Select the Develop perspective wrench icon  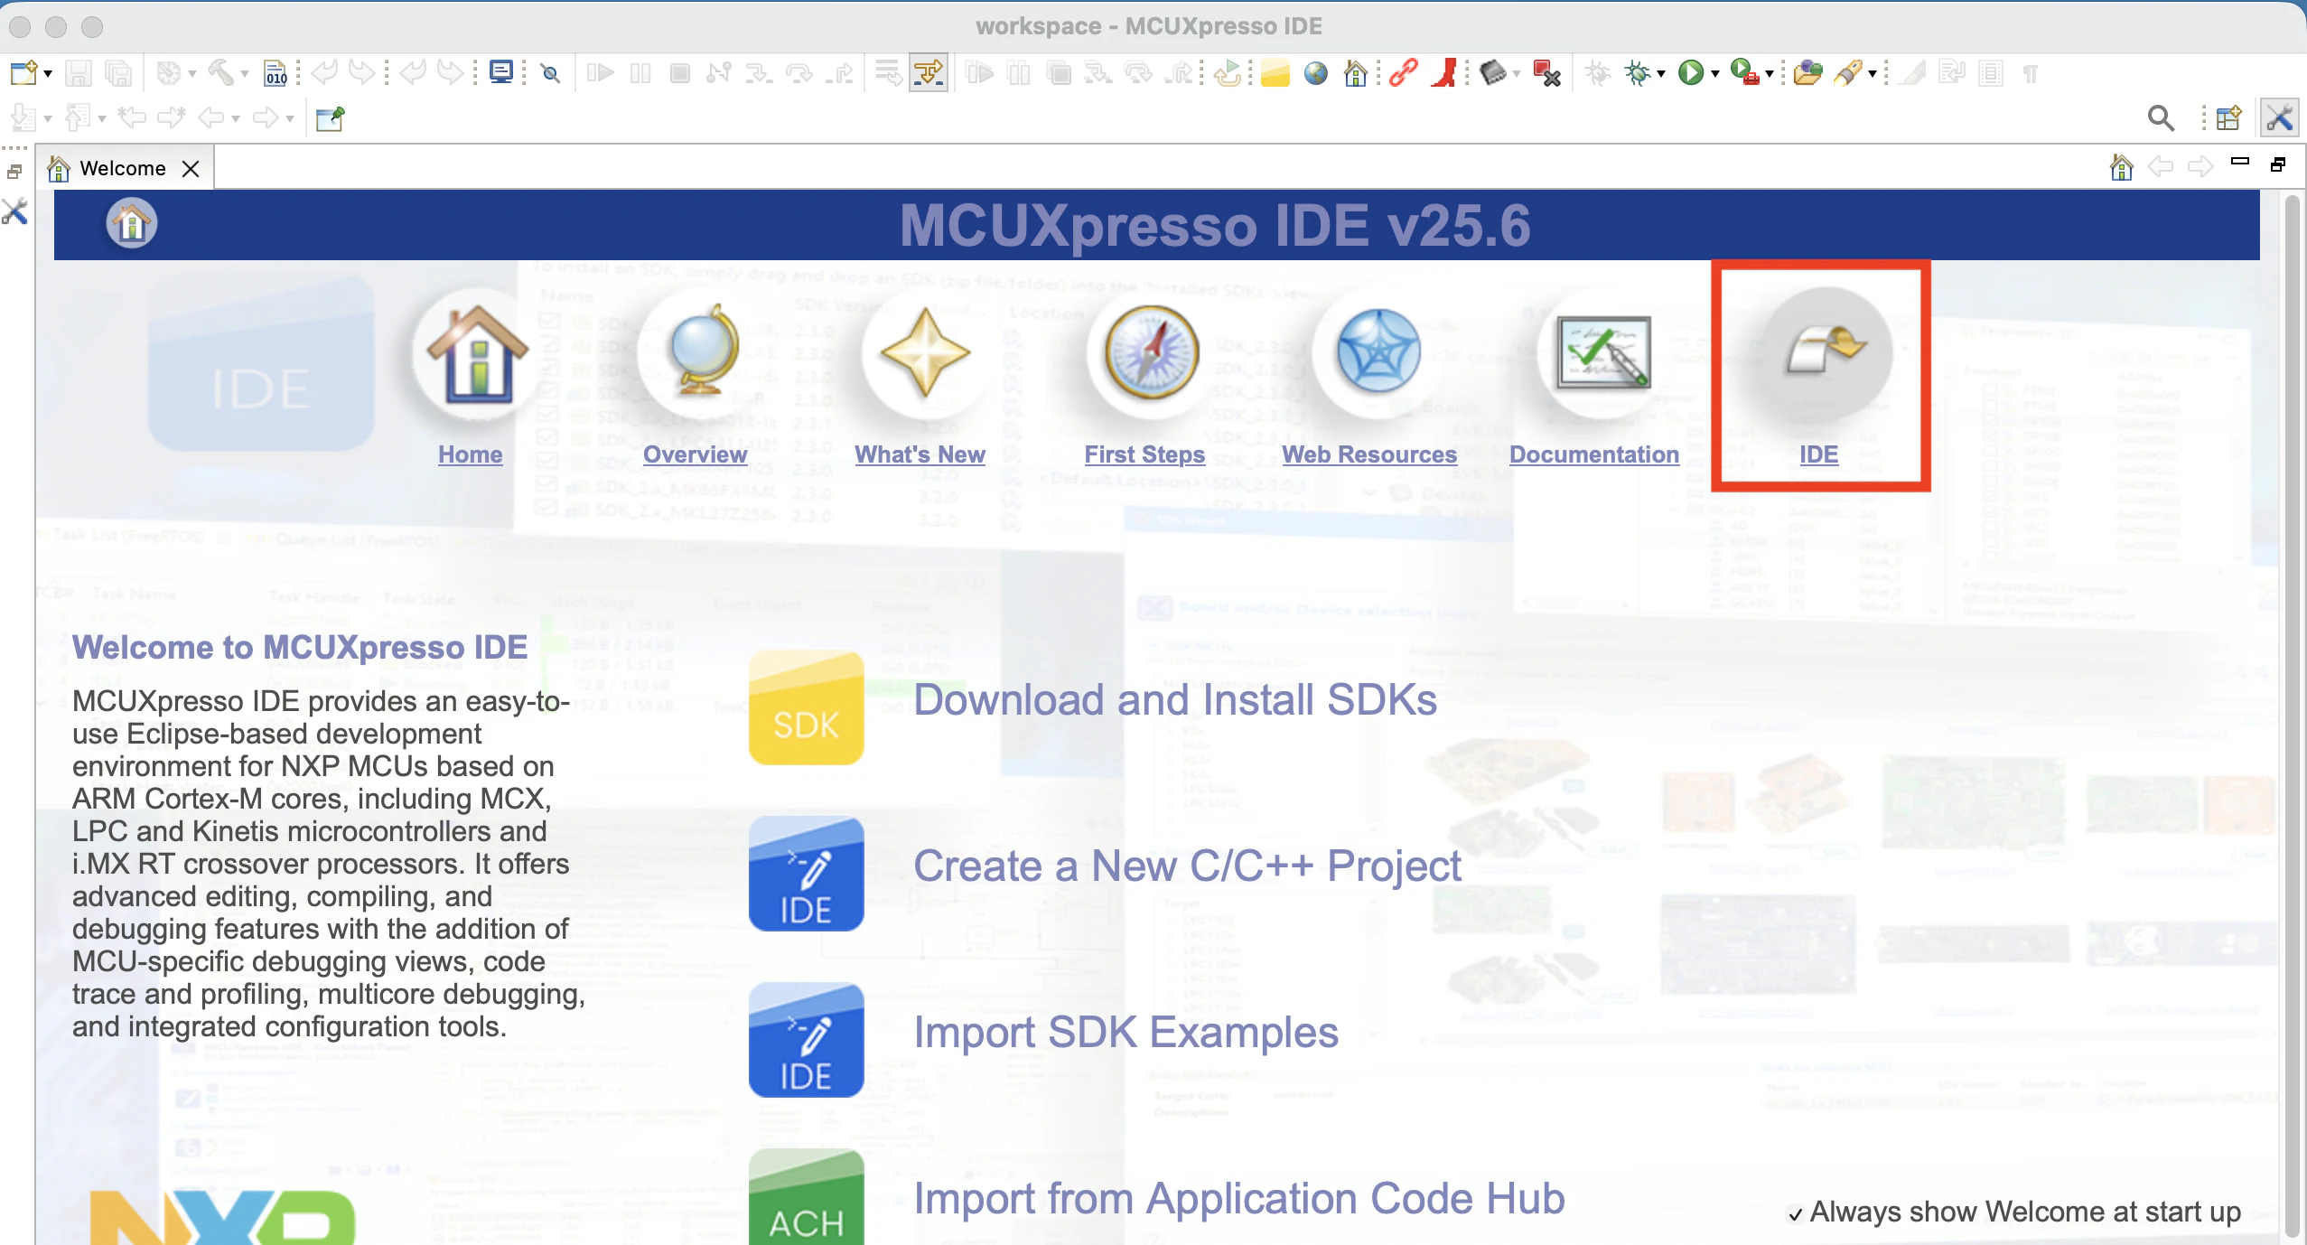pos(2279,117)
